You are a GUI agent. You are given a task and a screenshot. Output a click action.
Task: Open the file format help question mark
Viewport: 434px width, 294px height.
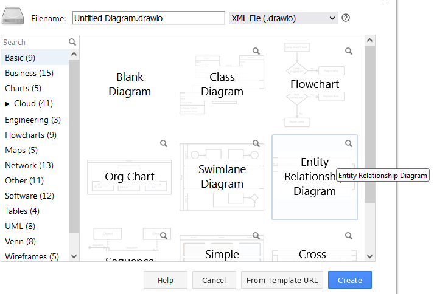346,18
